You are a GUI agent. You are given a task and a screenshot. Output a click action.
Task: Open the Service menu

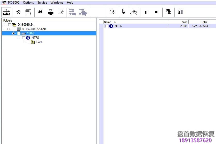click(42, 3)
